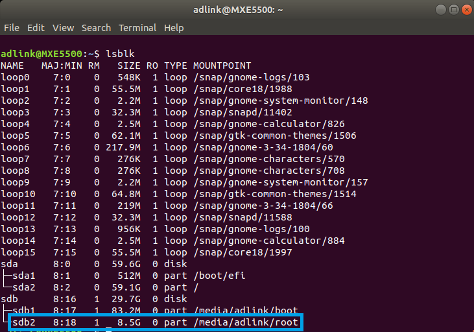Open the File menu
Viewport: 474px width, 332px height.
pos(12,28)
